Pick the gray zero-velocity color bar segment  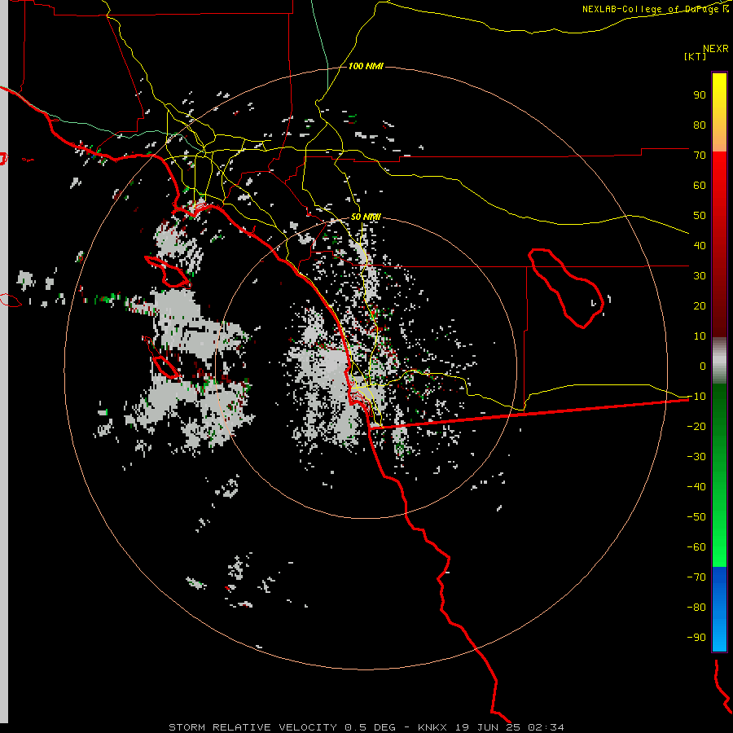pos(719,361)
